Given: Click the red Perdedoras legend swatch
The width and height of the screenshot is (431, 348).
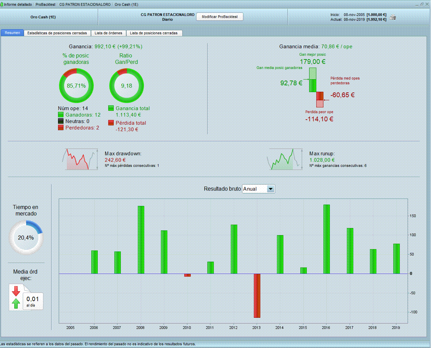Looking at the screenshot, I should [x=61, y=128].
